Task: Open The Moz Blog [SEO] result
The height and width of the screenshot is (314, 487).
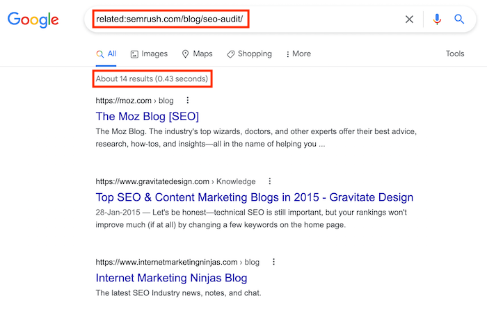Action: 147,116
